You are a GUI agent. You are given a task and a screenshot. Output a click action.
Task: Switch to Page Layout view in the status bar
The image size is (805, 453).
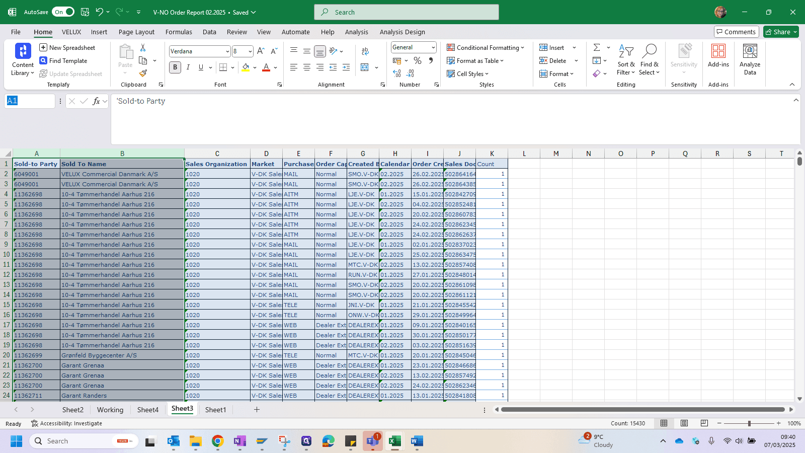[x=684, y=423]
